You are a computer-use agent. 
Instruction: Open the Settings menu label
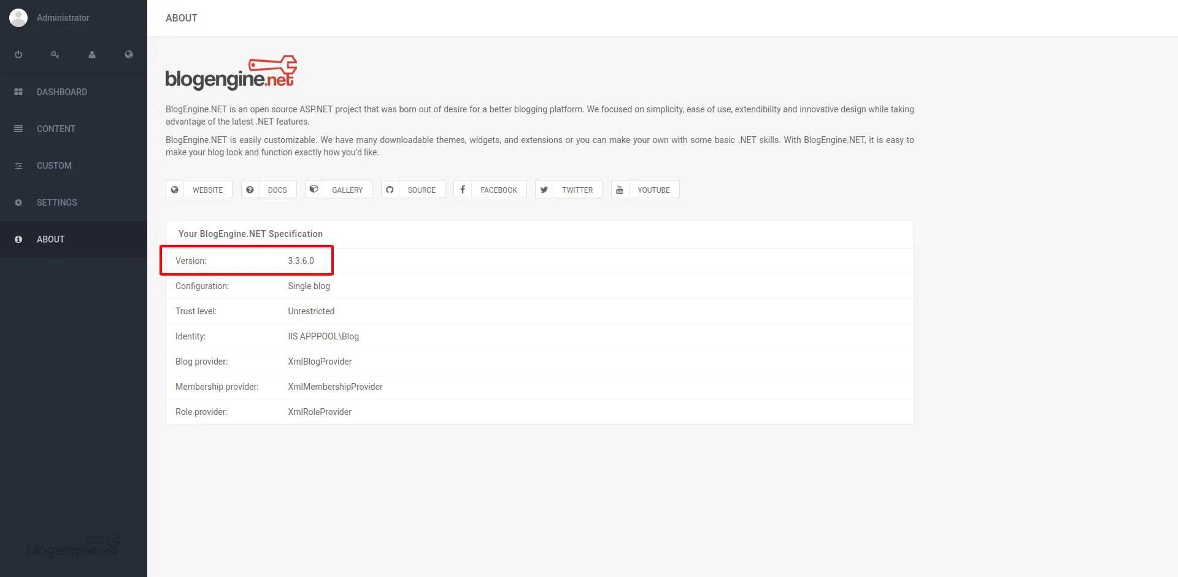(57, 203)
